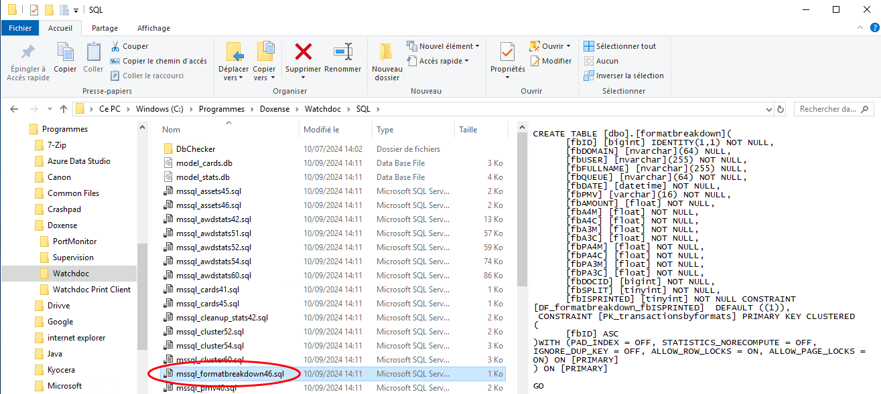Refresh the folder view in address bar
The height and width of the screenshot is (394, 881).
click(780, 109)
